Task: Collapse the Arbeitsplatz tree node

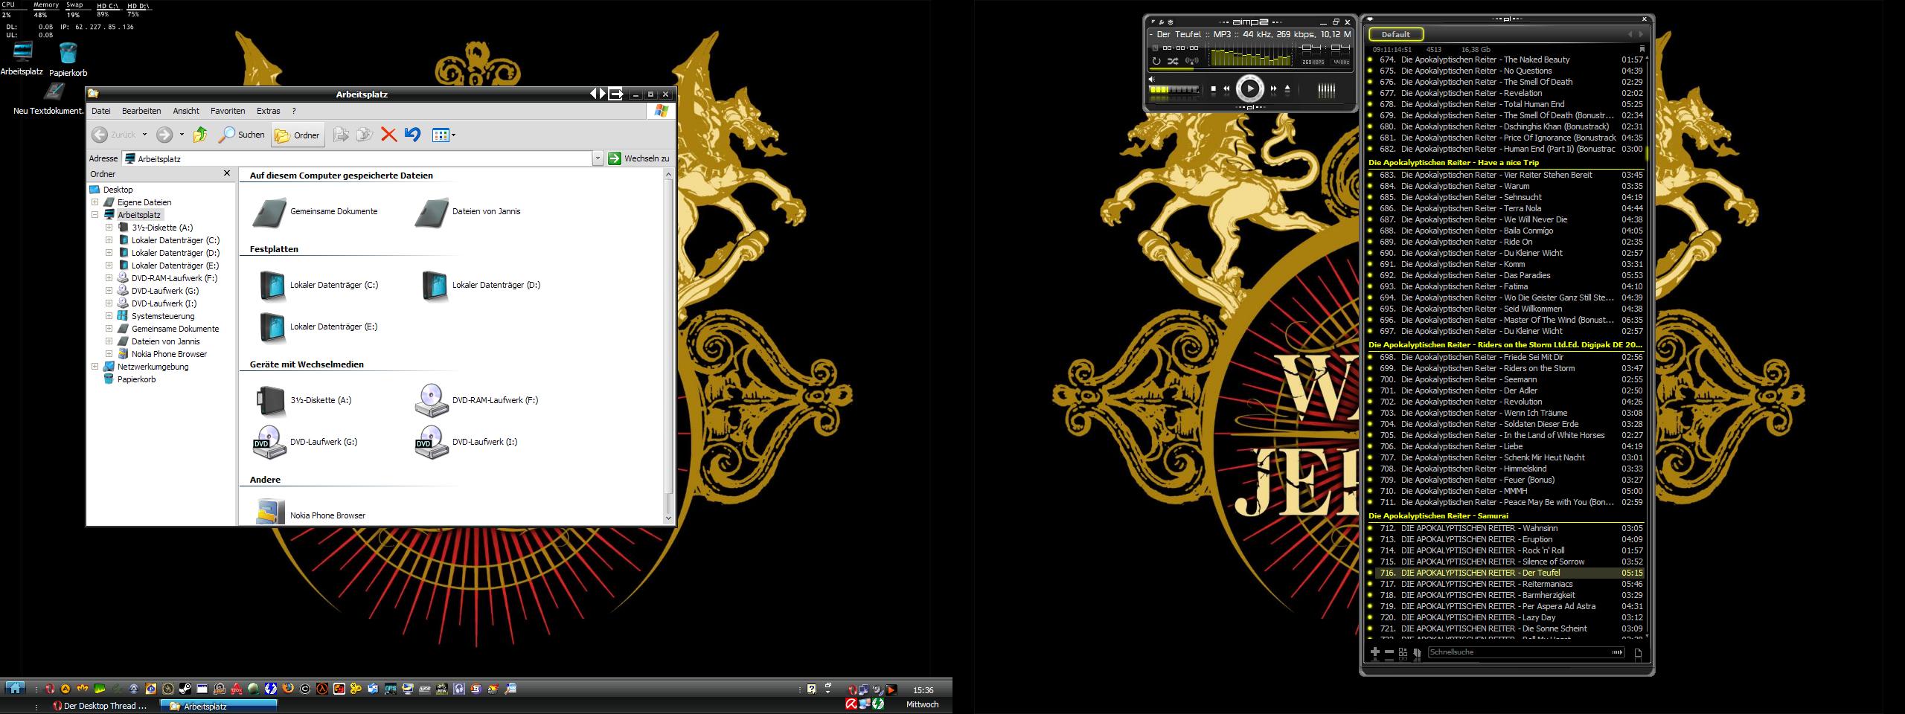Action: point(95,215)
